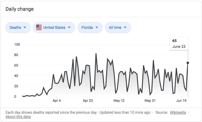Screen dimensions: 202x122
Task: Click the United States flag icon
Action: 39,27
